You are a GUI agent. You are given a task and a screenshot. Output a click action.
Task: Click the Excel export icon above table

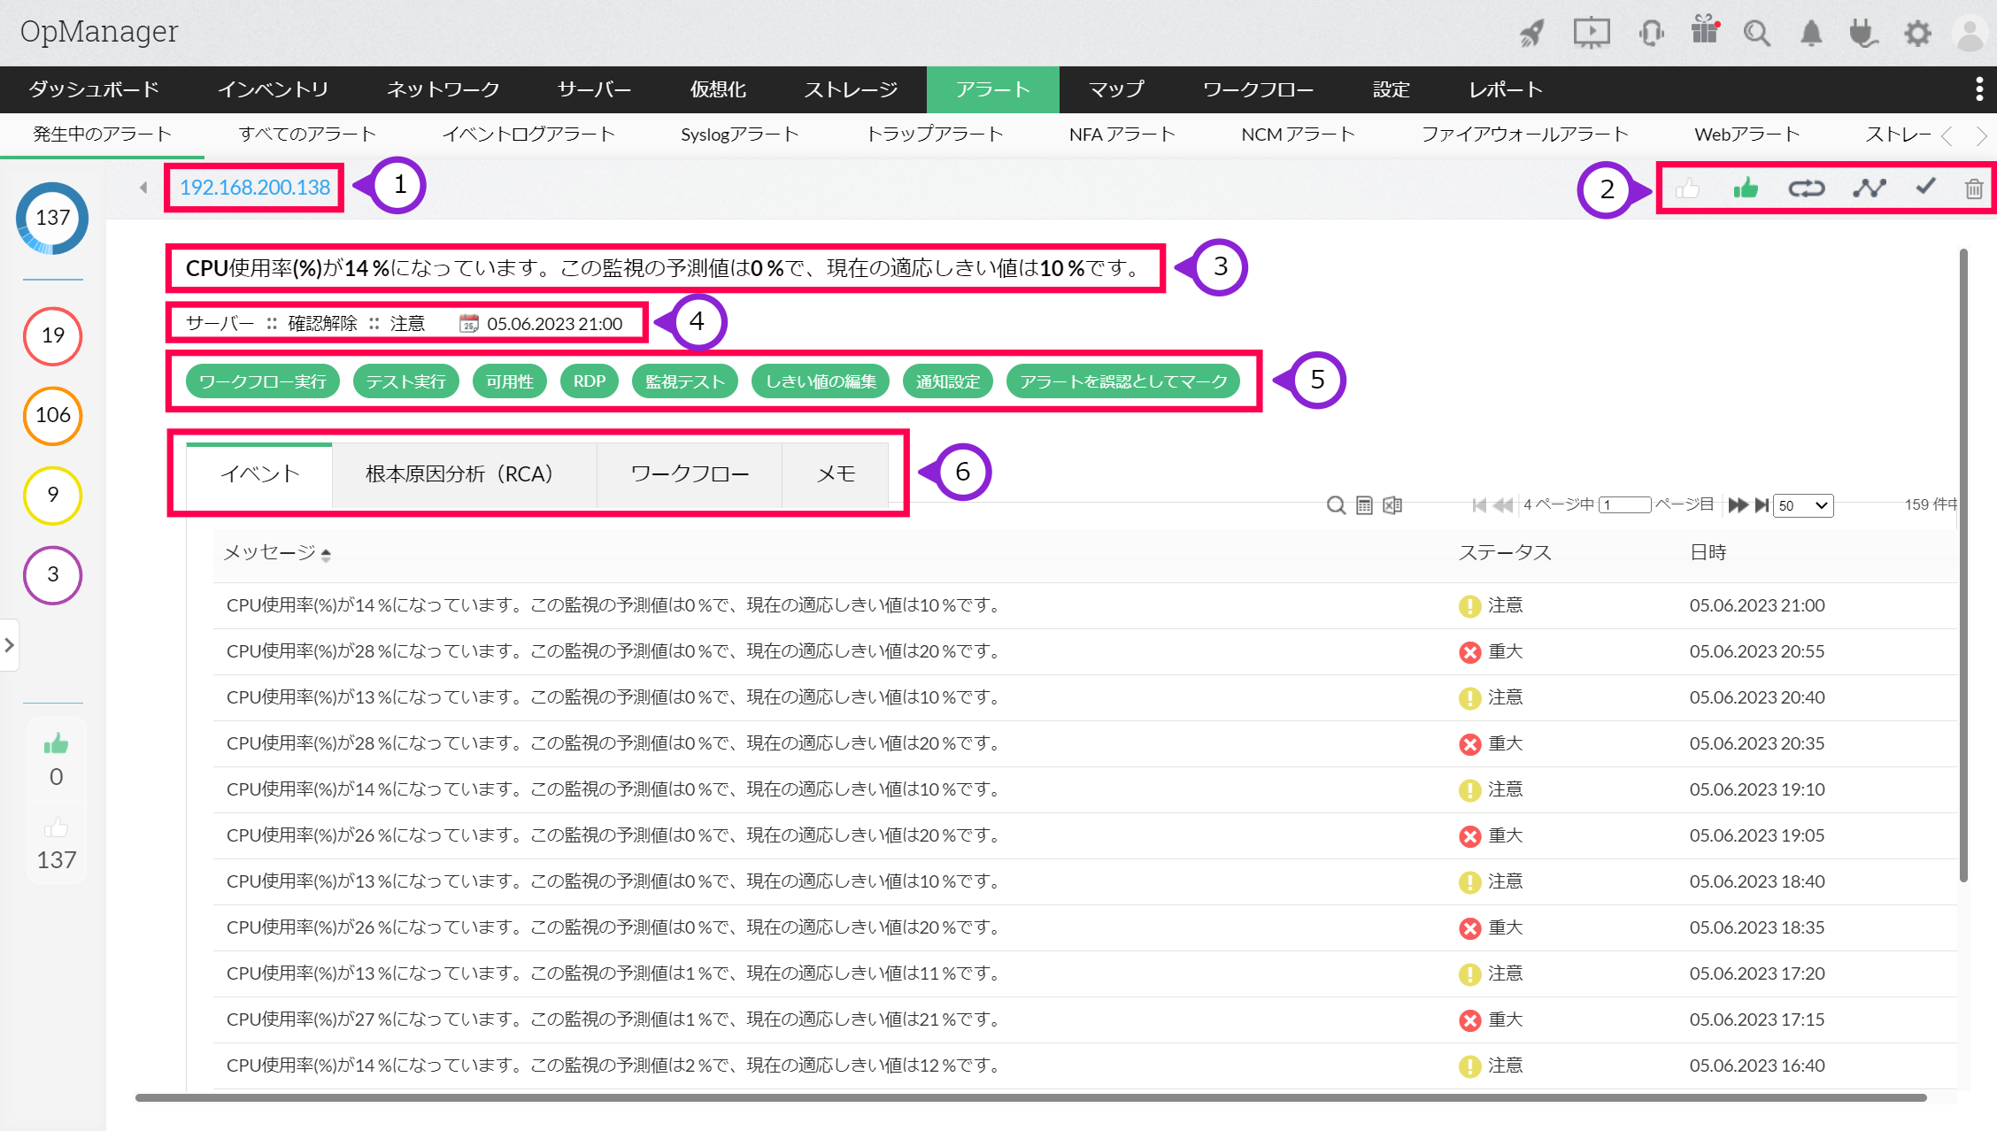1392,505
